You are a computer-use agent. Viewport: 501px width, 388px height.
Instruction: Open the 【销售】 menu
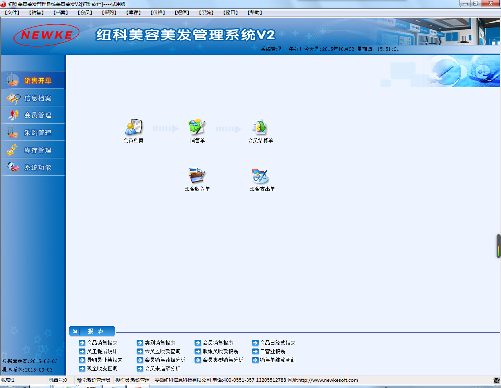coord(37,13)
